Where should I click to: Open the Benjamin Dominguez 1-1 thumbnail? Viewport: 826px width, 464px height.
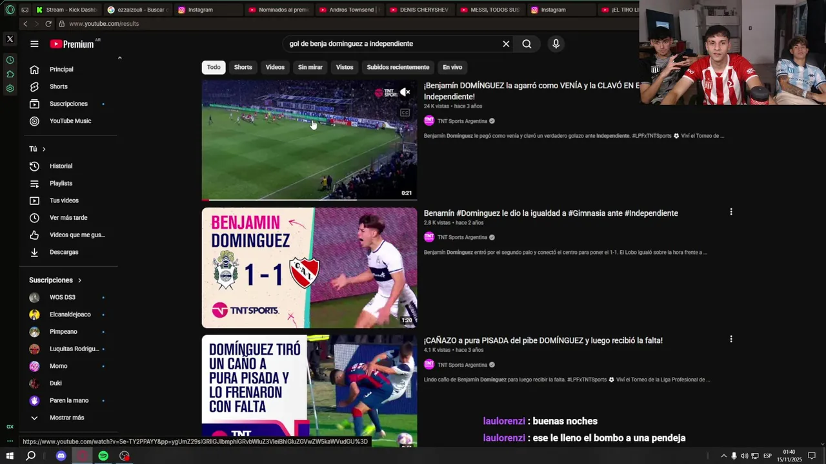click(309, 267)
